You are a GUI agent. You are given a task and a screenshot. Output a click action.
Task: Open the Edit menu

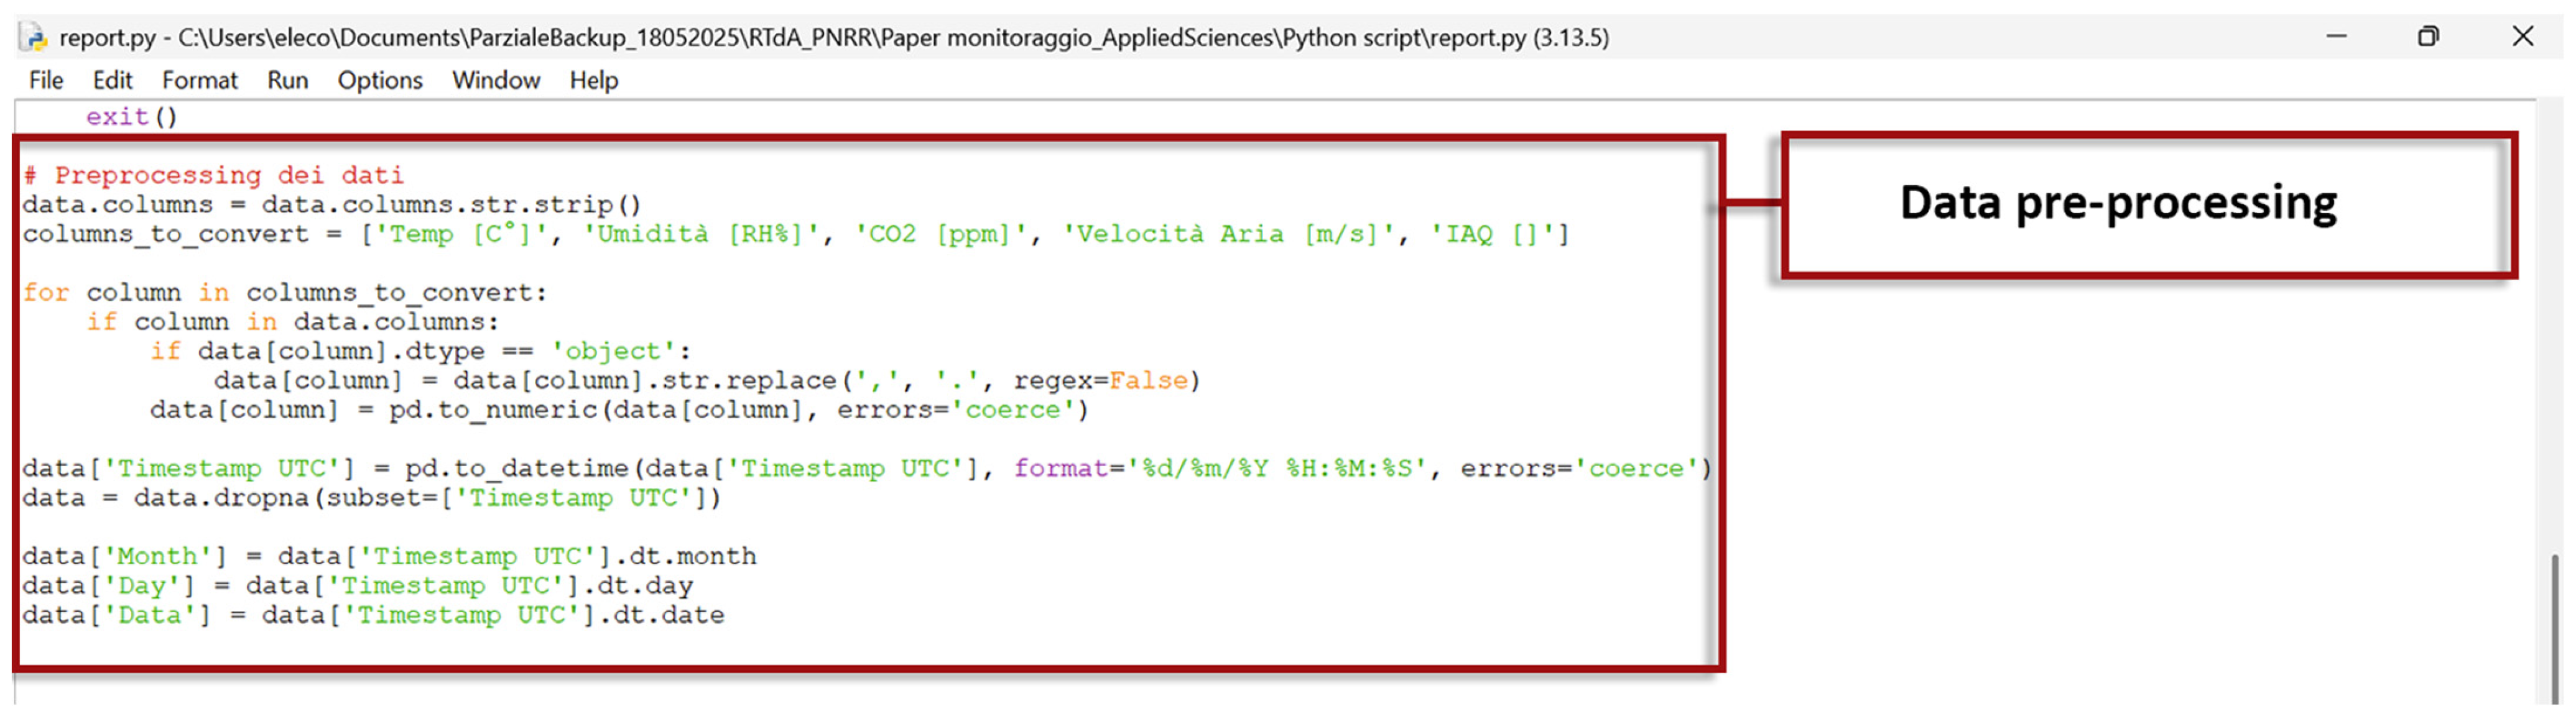pos(112,80)
